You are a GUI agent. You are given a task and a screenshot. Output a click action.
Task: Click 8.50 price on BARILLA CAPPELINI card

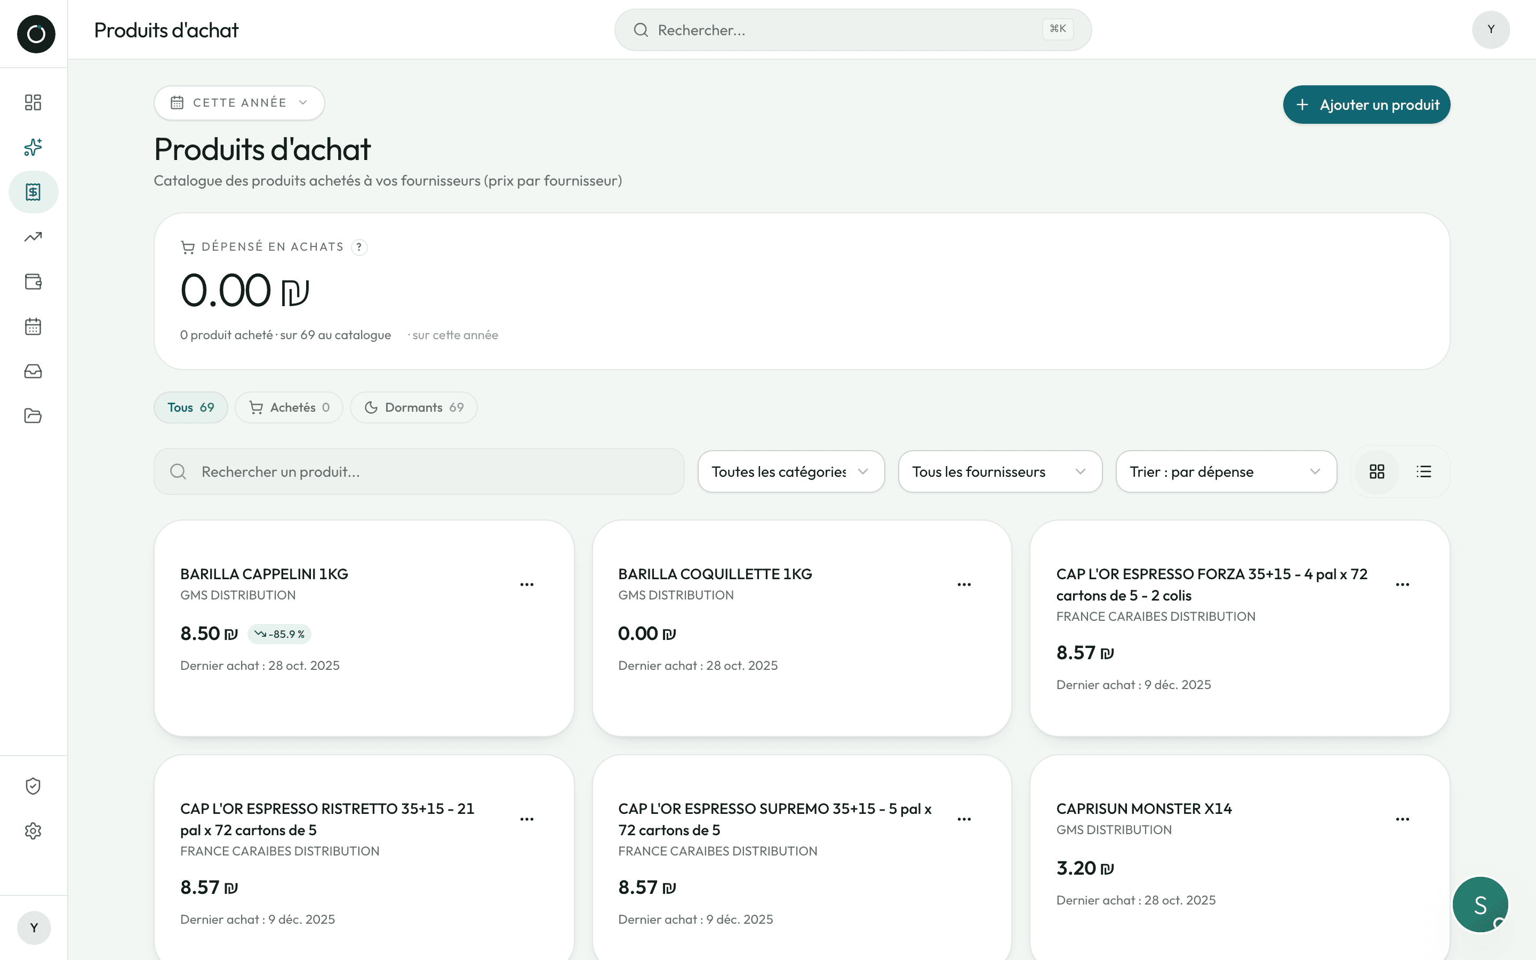pyautogui.click(x=209, y=634)
